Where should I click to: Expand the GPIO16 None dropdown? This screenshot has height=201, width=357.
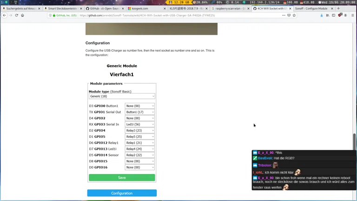click(139, 167)
